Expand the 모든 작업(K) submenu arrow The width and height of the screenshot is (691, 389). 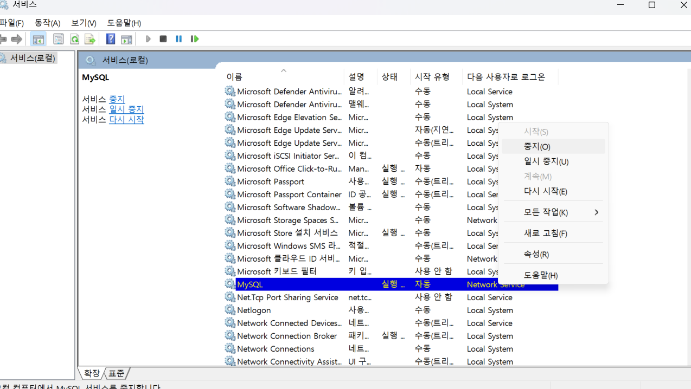(x=596, y=212)
